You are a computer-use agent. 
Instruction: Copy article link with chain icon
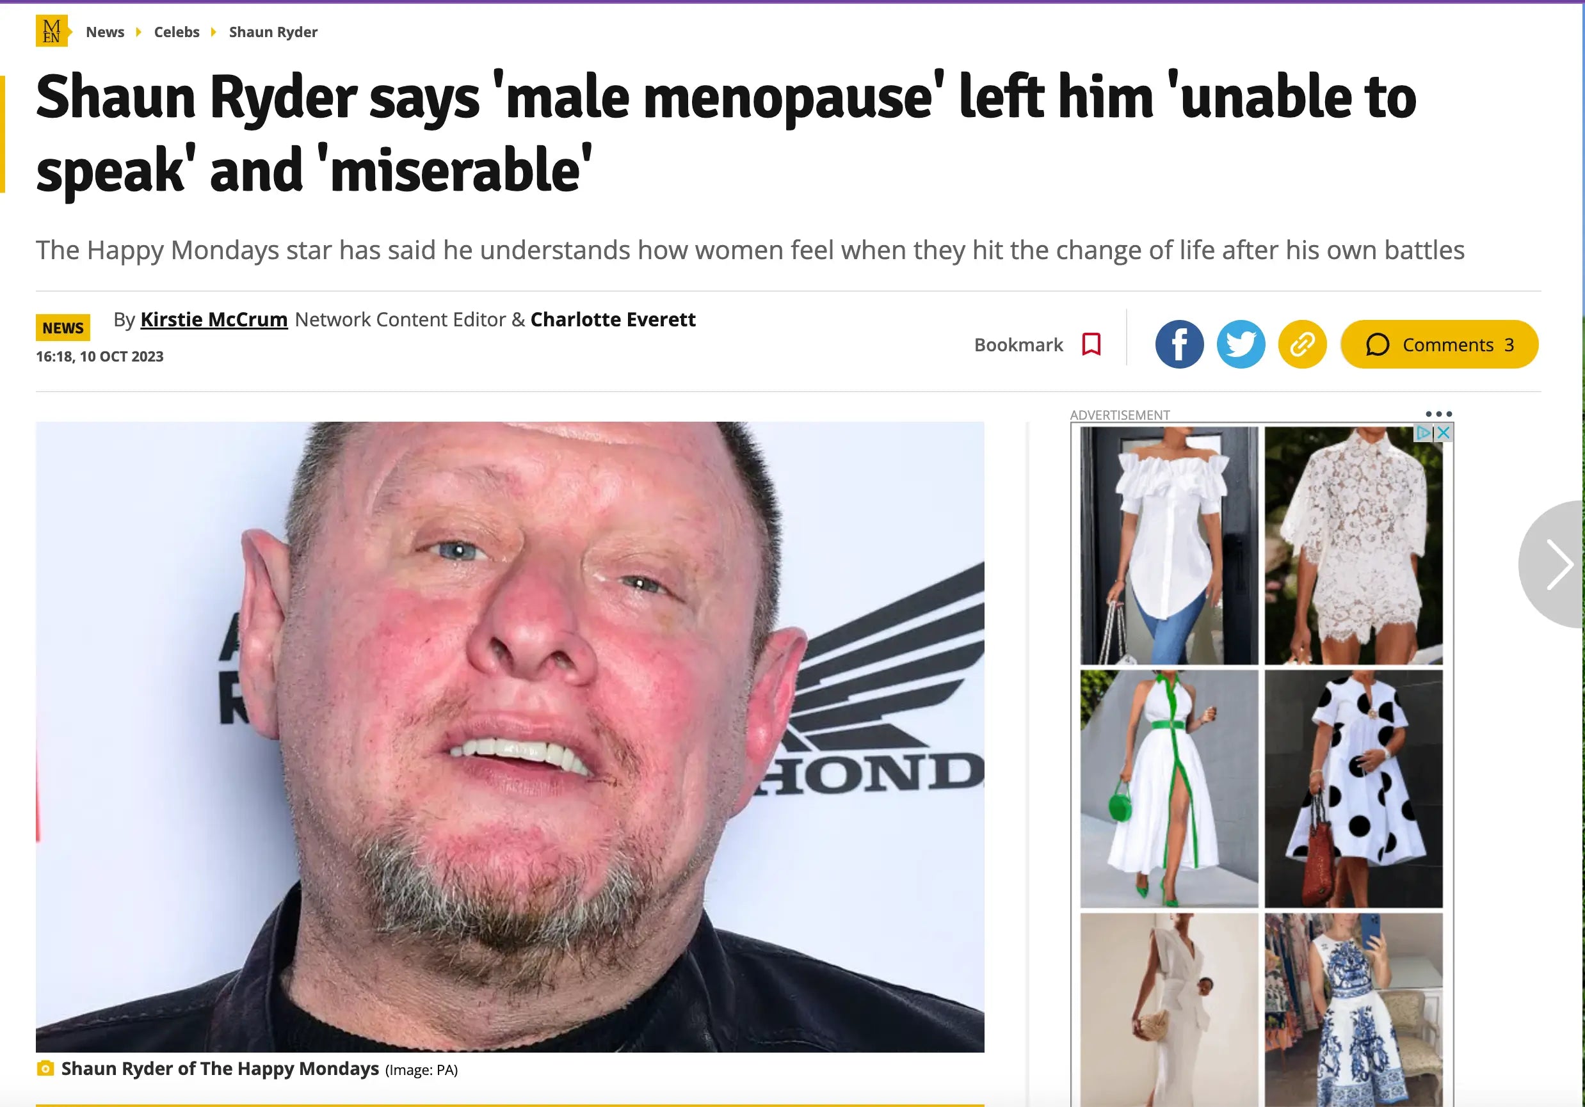tap(1302, 344)
